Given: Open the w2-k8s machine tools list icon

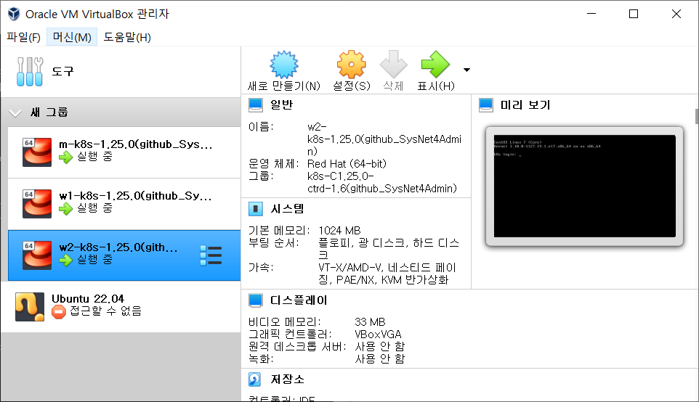Looking at the screenshot, I should pos(211,256).
